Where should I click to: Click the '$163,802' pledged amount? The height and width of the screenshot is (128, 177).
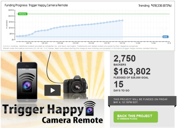click(132, 71)
